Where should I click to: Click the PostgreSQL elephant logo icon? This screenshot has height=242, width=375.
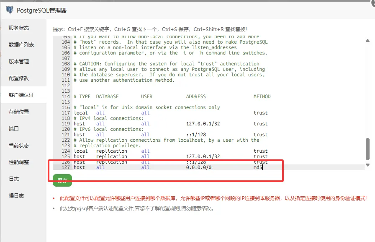tap(10, 10)
